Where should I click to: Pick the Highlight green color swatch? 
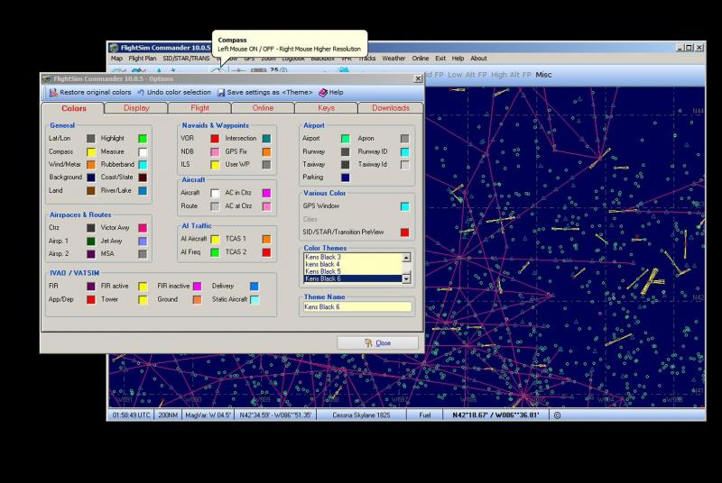point(143,139)
